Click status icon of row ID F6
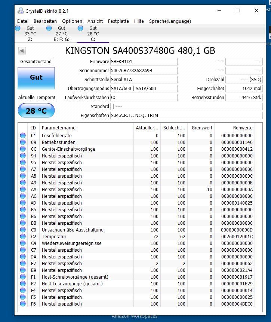This screenshot has width=271, height=322. [23, 304]
